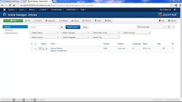182x102 pixels.
Task: Click the Unpublish toolbar button
Action: tap(50, 21)
